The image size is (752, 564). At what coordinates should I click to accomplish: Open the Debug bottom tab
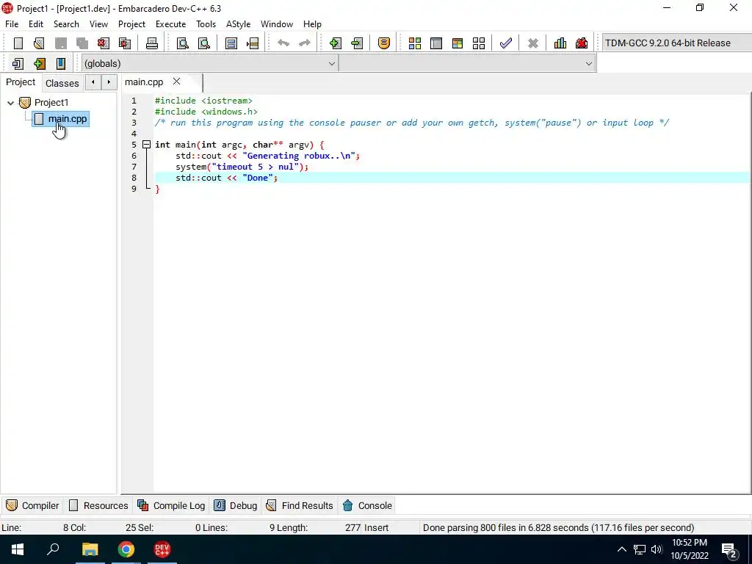(x=236, y=505)
